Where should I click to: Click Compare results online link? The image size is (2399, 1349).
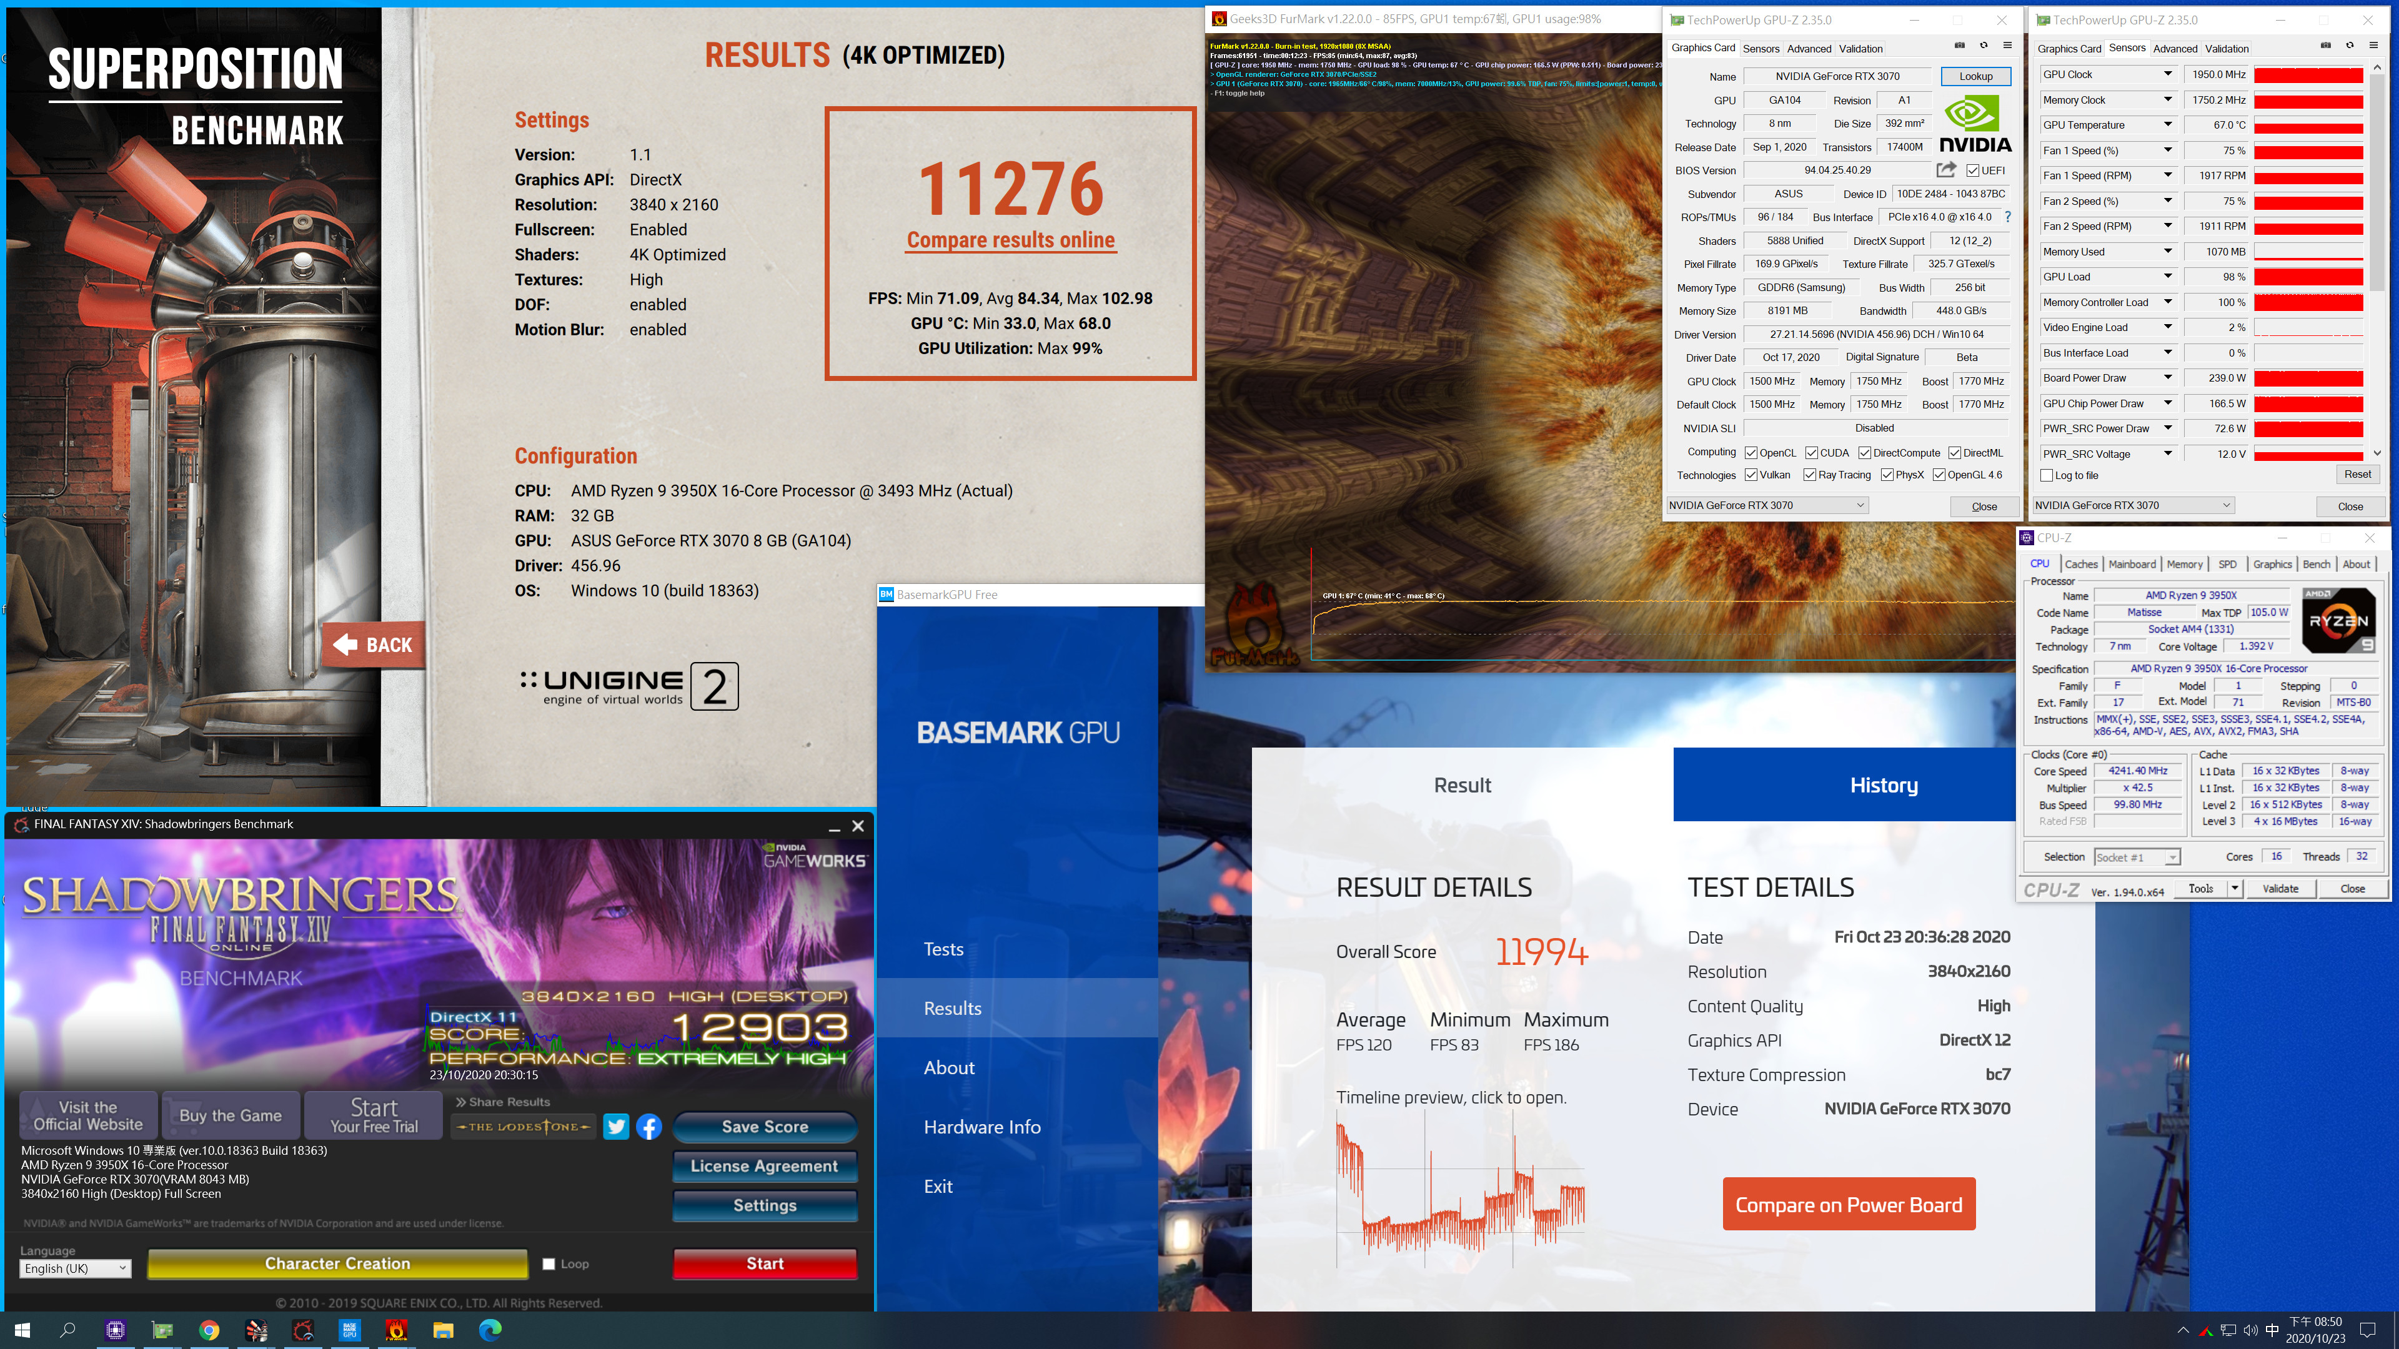pos(1010,240)
